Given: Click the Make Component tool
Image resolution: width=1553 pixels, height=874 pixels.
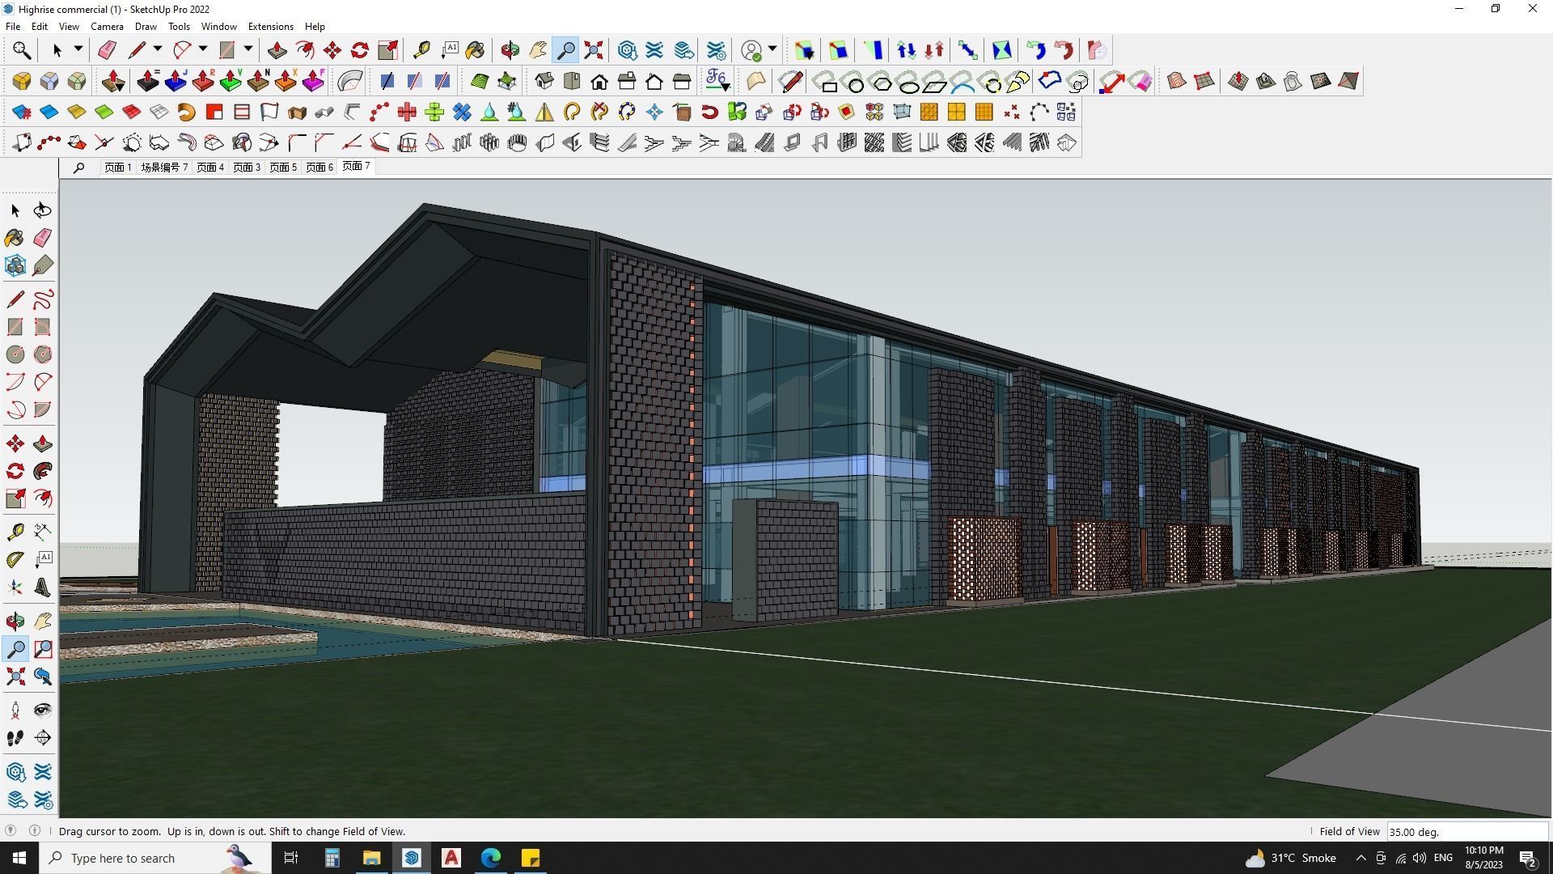Looking at the screenshot, I should click(15, 265).
